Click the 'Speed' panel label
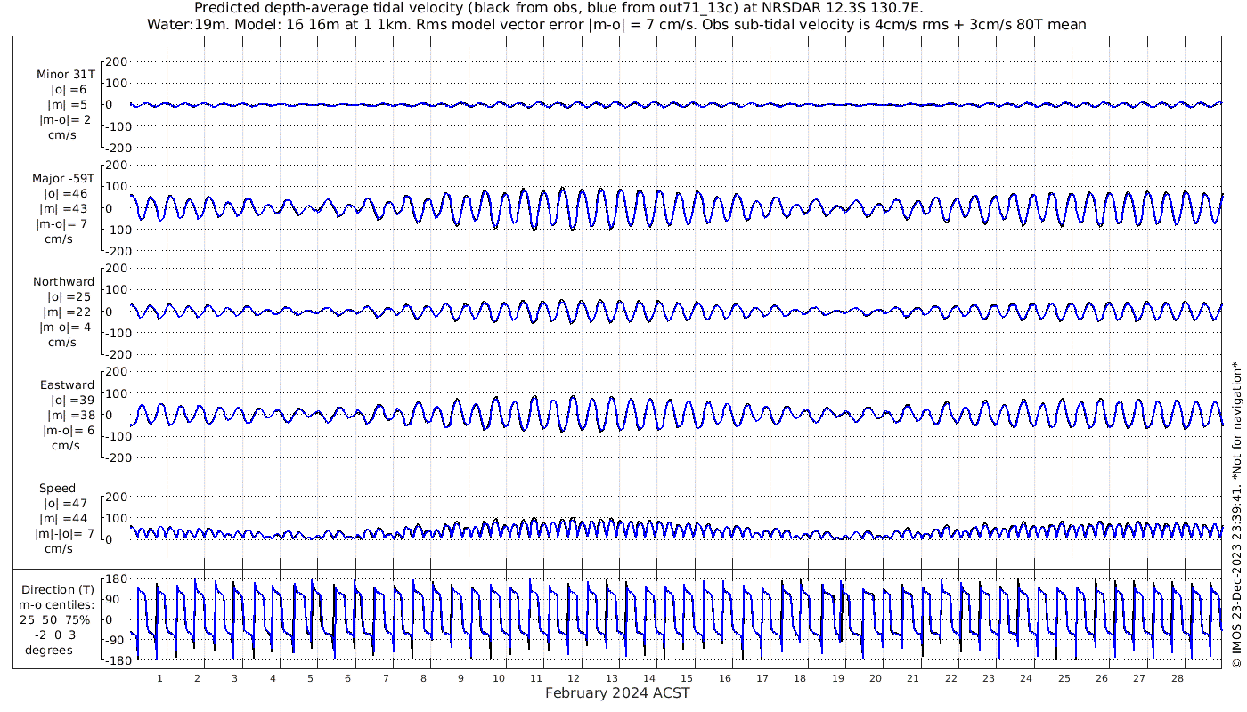Screen dimensions: 1247x712 57,488
